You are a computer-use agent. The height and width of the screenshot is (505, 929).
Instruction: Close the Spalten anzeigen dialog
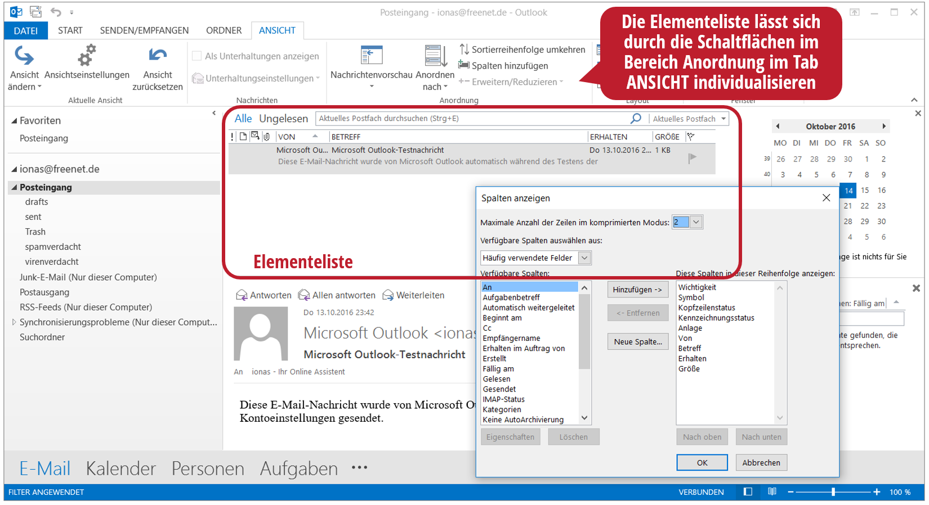pos(826,197)
